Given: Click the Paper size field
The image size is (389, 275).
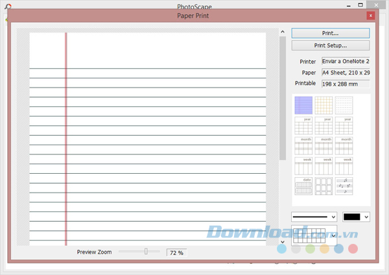Looking at the screenshot, I should tap(346, 73).
